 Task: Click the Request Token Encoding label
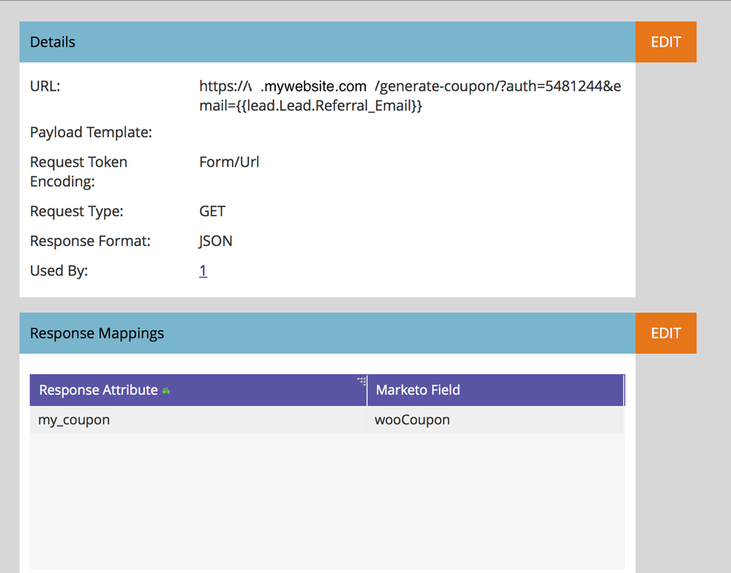coord(78,172)
